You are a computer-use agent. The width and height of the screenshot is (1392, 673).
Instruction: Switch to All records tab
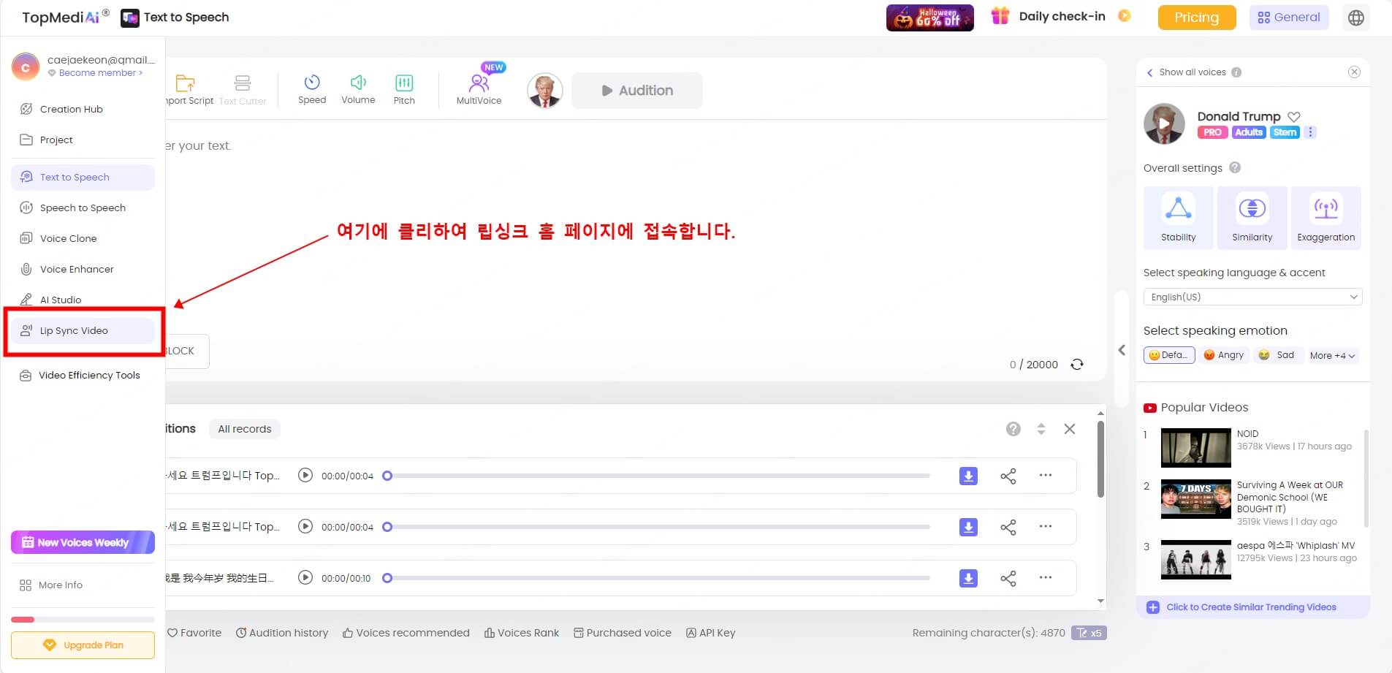(x=245, y=429)
